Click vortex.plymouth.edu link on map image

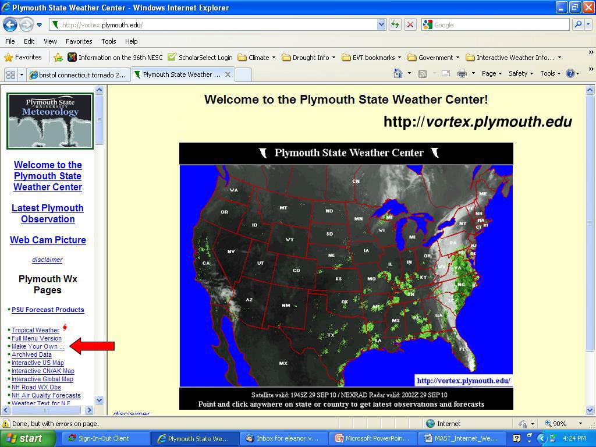tap(463, 381)
